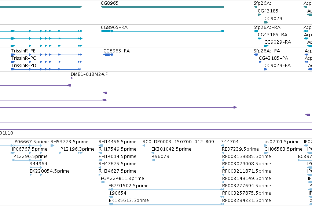Click the GH06583.5prime label
The height and width of the screenshot is (206, 312).
tap(283, 149)
